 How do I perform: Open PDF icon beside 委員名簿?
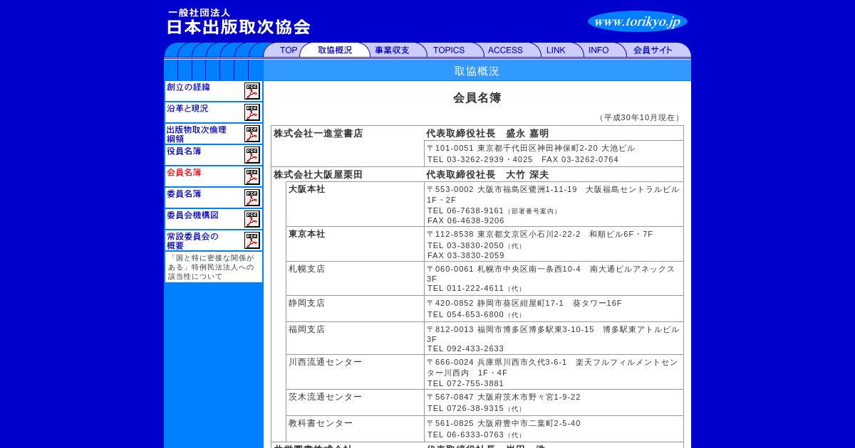coord(252,198)
